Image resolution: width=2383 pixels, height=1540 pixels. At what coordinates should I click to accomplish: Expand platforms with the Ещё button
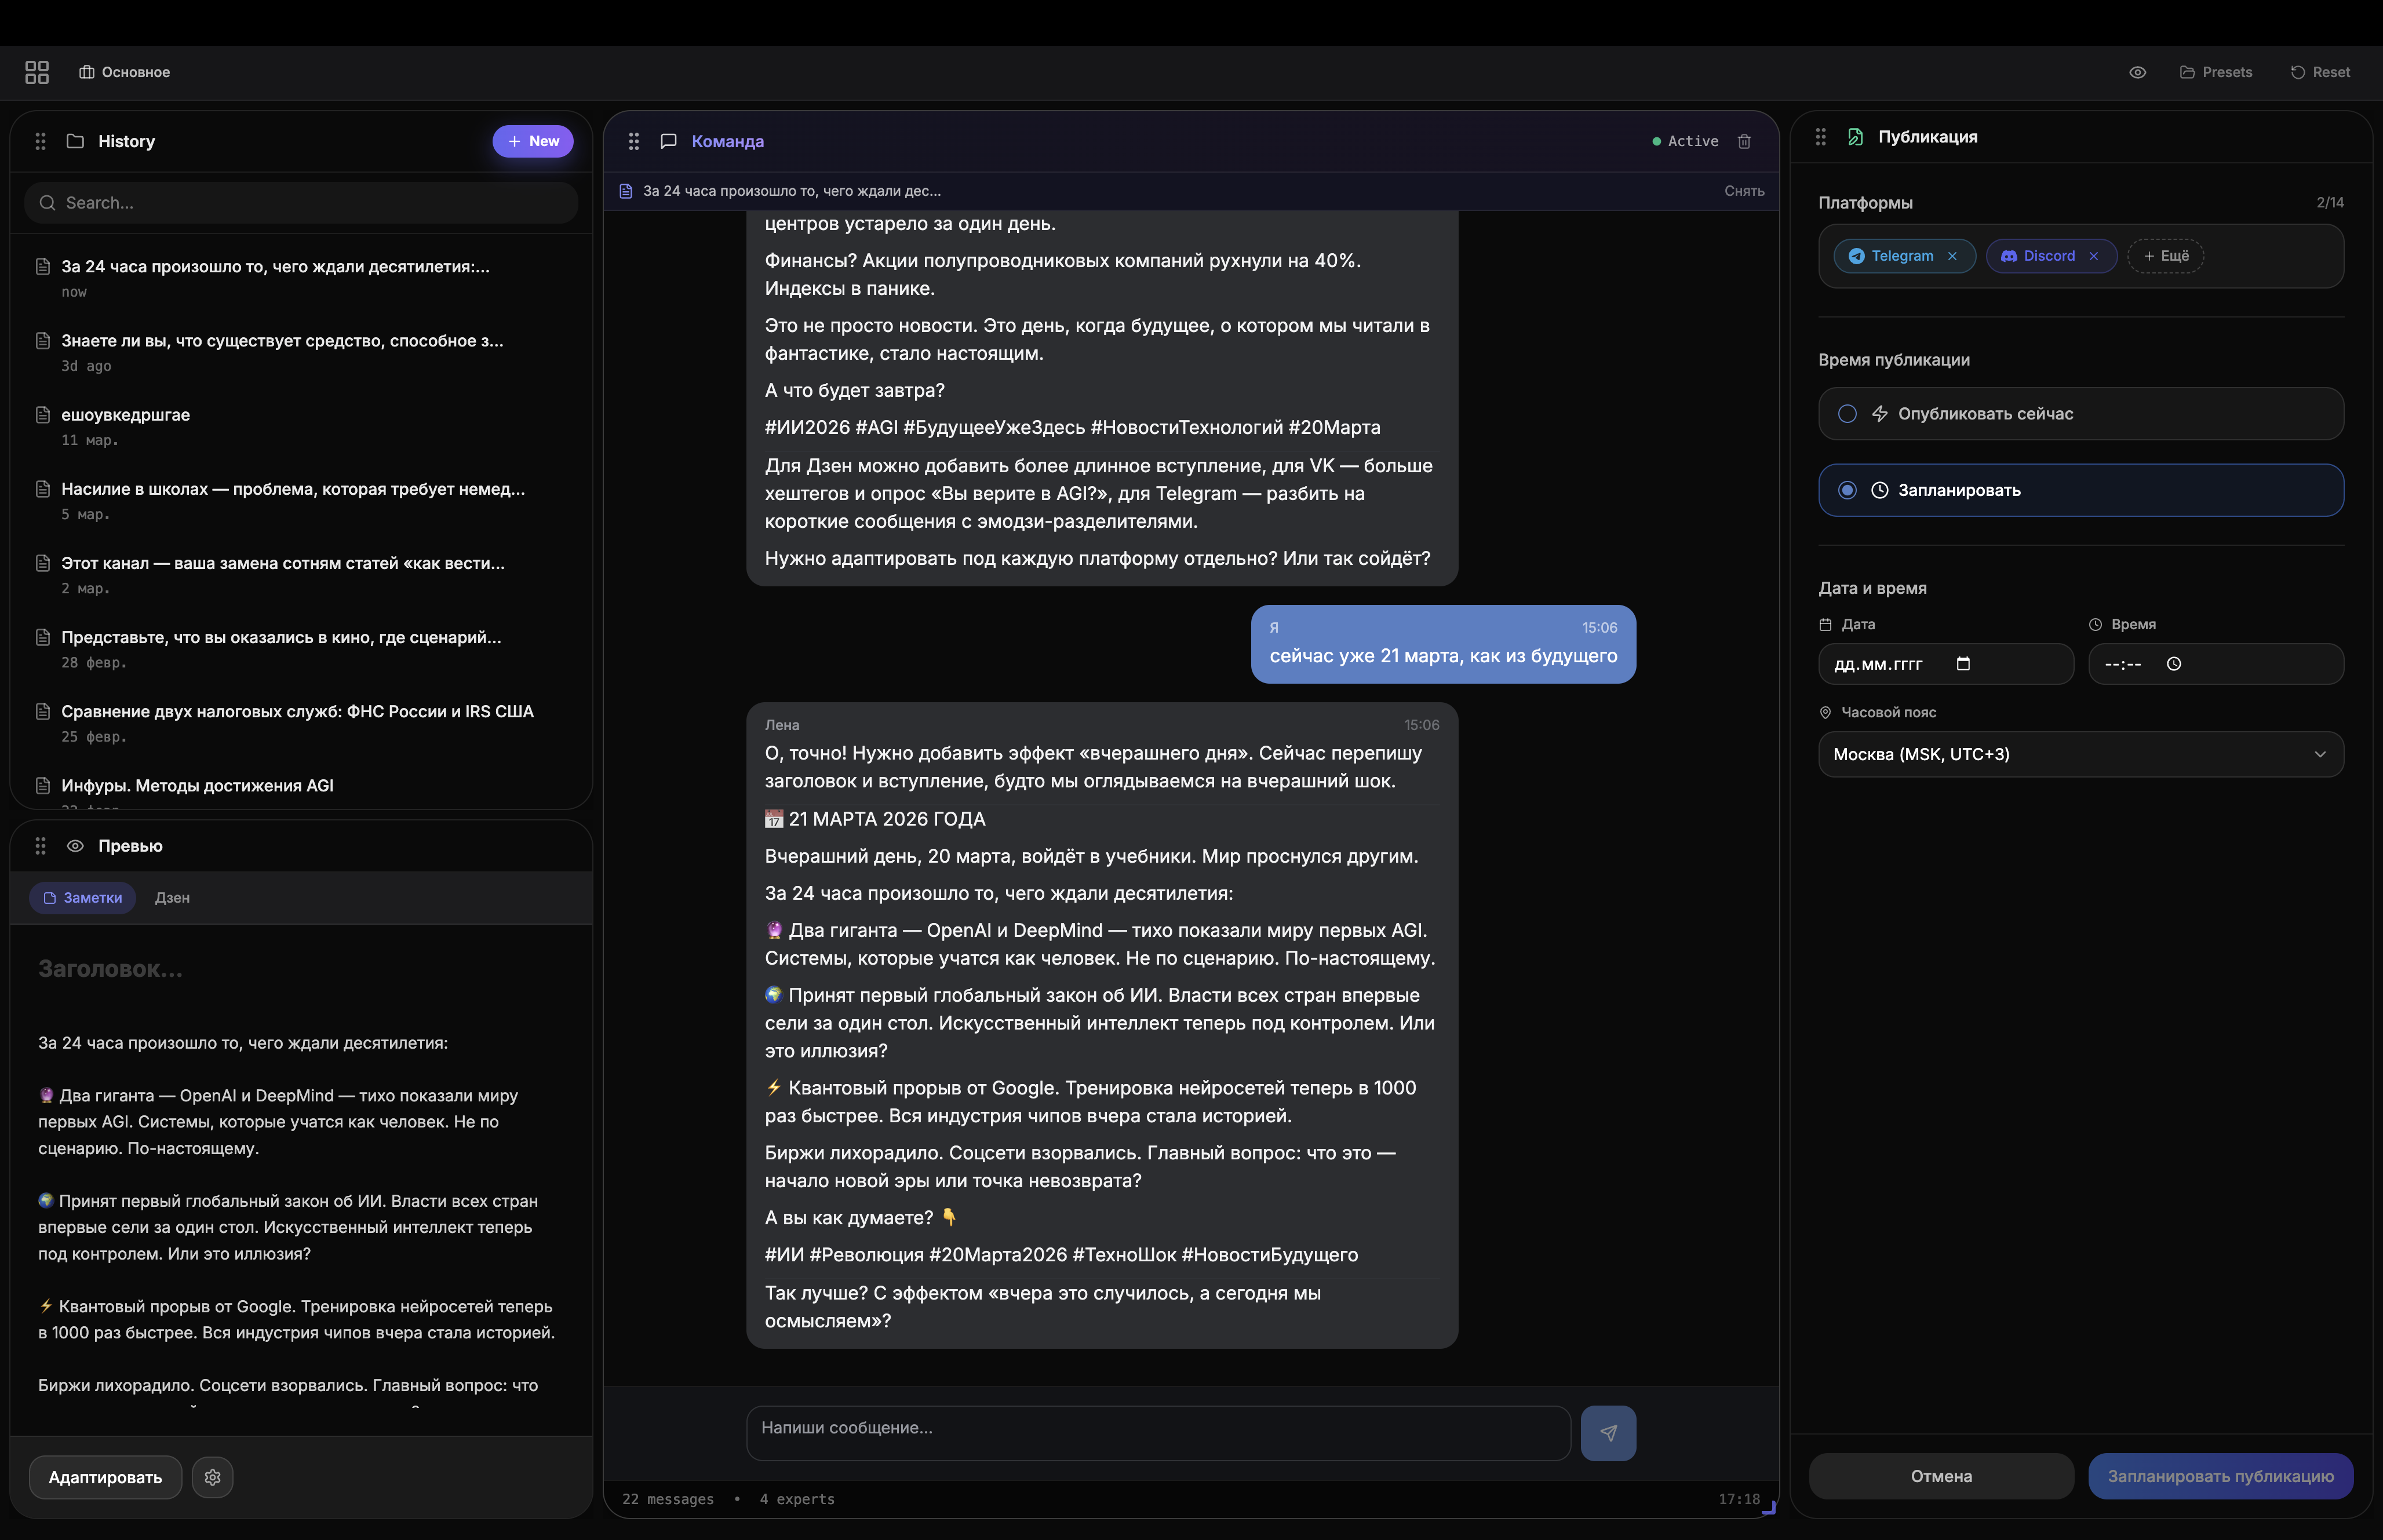click(2166, 256)
